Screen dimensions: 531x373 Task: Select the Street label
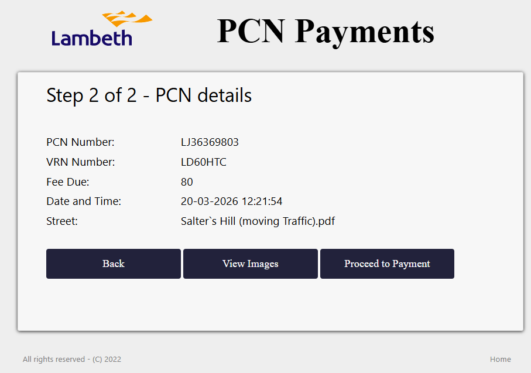pyautogui.click(x=61, y=221)
